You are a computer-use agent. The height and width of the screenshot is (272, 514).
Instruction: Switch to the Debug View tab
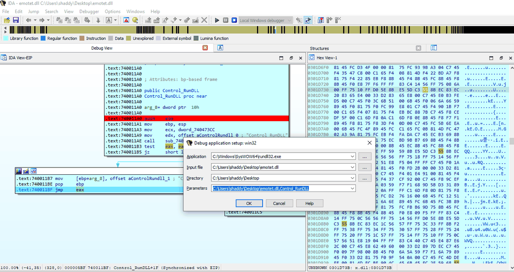click(102, 48)
